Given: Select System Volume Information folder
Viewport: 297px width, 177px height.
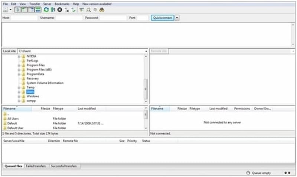Looking at the screenshot, I should pos(45,83).
